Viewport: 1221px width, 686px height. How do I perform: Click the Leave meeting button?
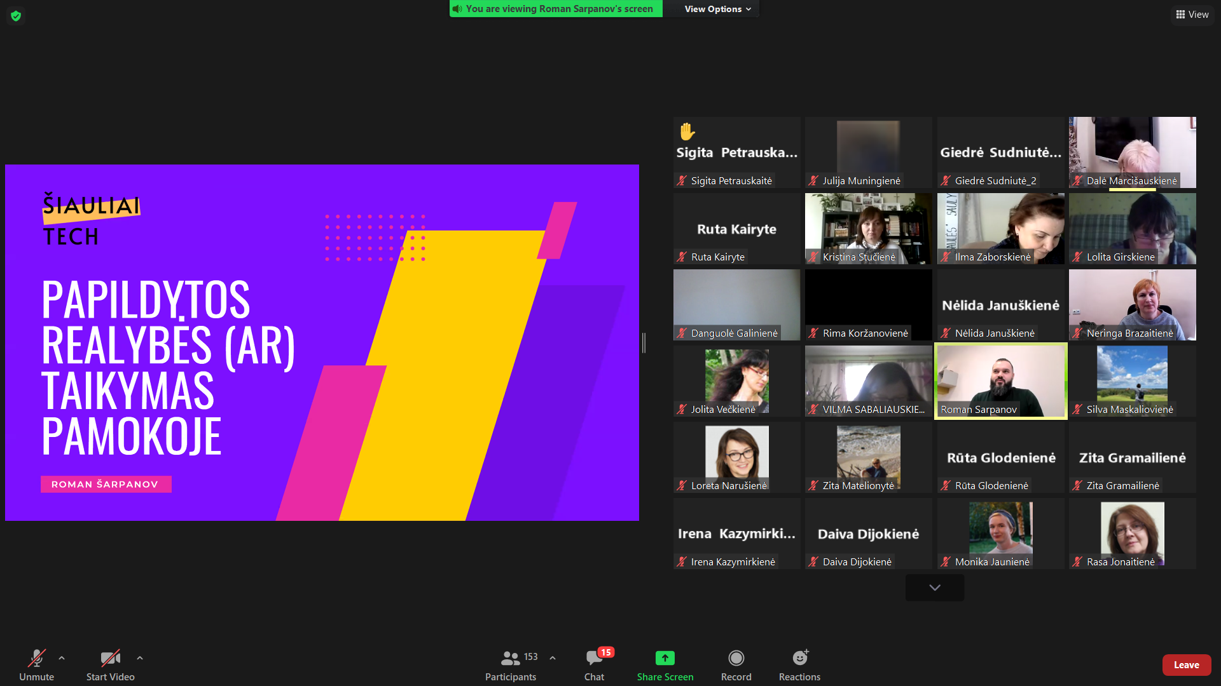coord(1186,664)
